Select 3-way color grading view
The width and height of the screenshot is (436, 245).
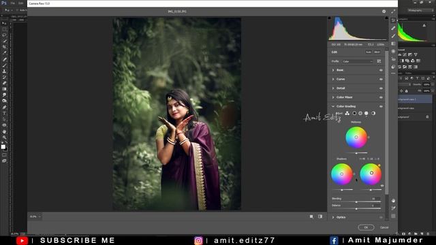[x=347, y=113]
